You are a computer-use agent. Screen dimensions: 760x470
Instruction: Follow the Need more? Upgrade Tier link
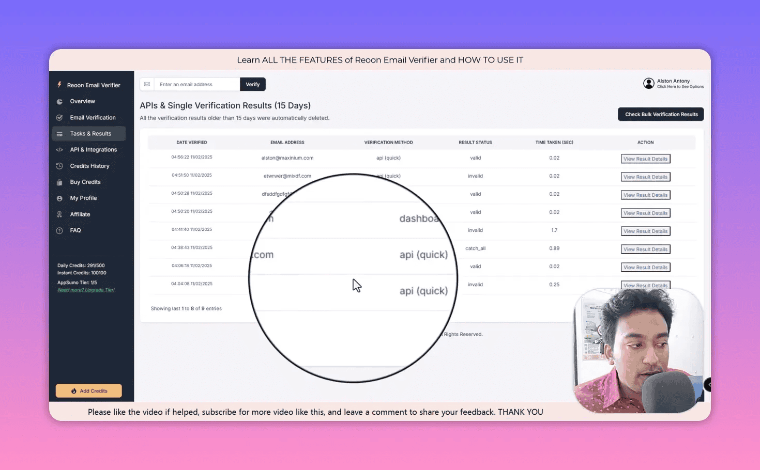(85, 290)
